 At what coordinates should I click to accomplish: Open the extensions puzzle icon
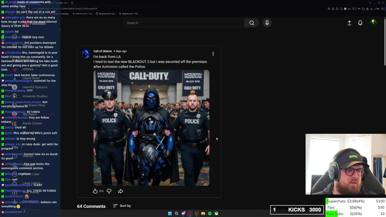(x=363, y=9)
